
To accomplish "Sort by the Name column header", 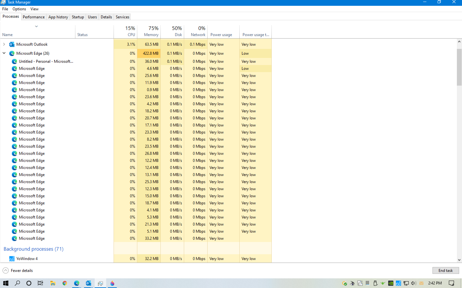I will pos(38,32).
